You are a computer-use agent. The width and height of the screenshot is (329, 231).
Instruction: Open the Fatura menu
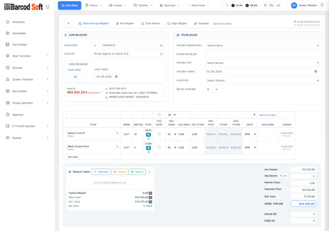[93, 5]
